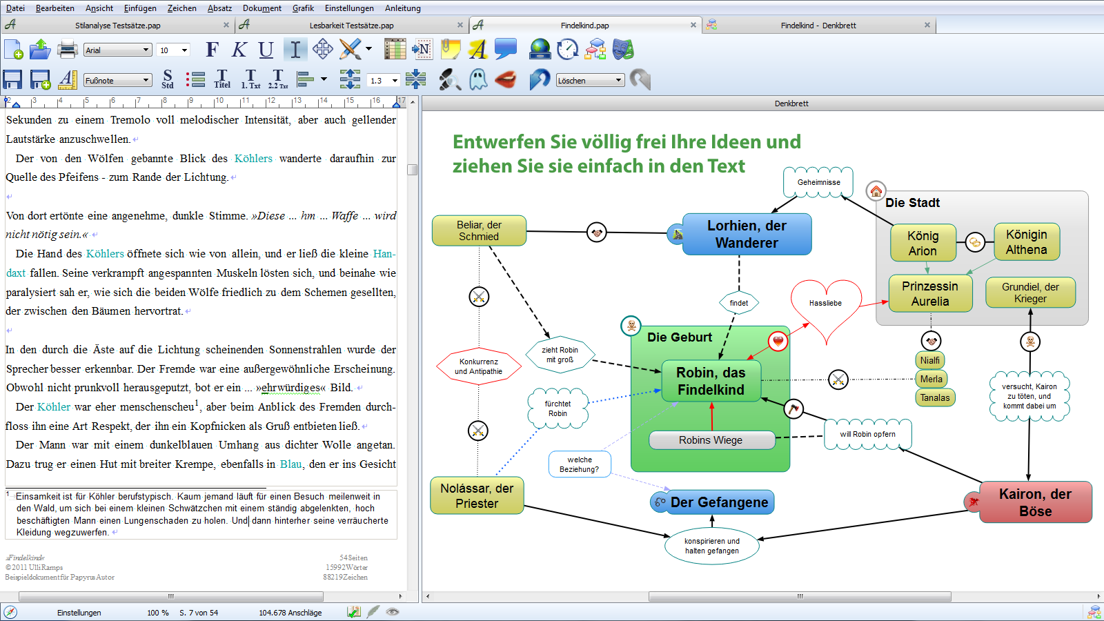Add a yellow sticky note

click(x=450, y=50)
